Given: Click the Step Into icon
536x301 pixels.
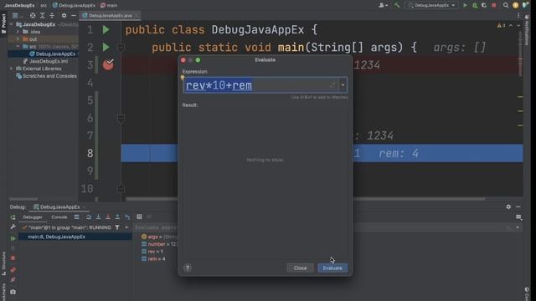Looking at the screenshot, I should (x=98, y=217).
